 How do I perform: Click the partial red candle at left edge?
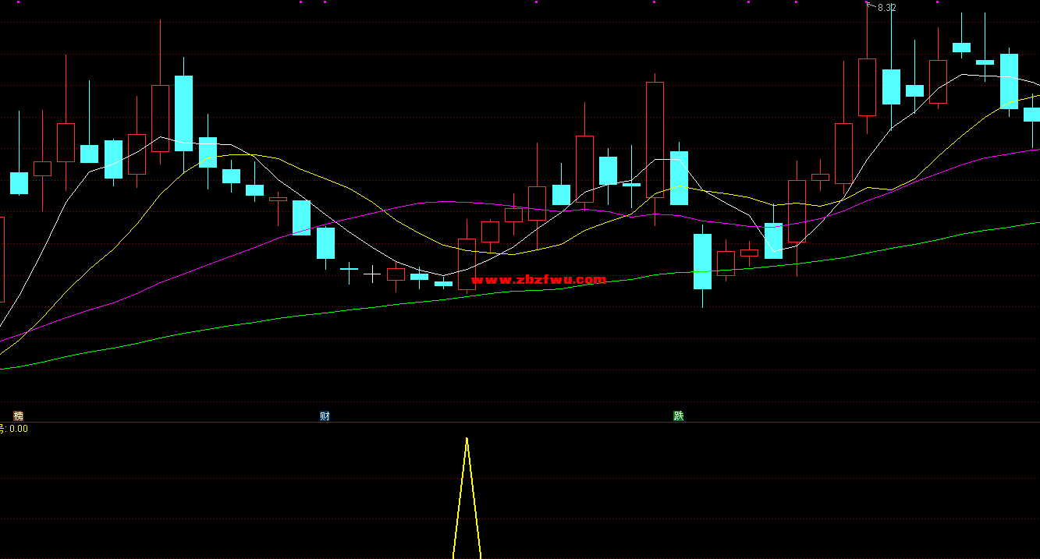pos(2,259)
